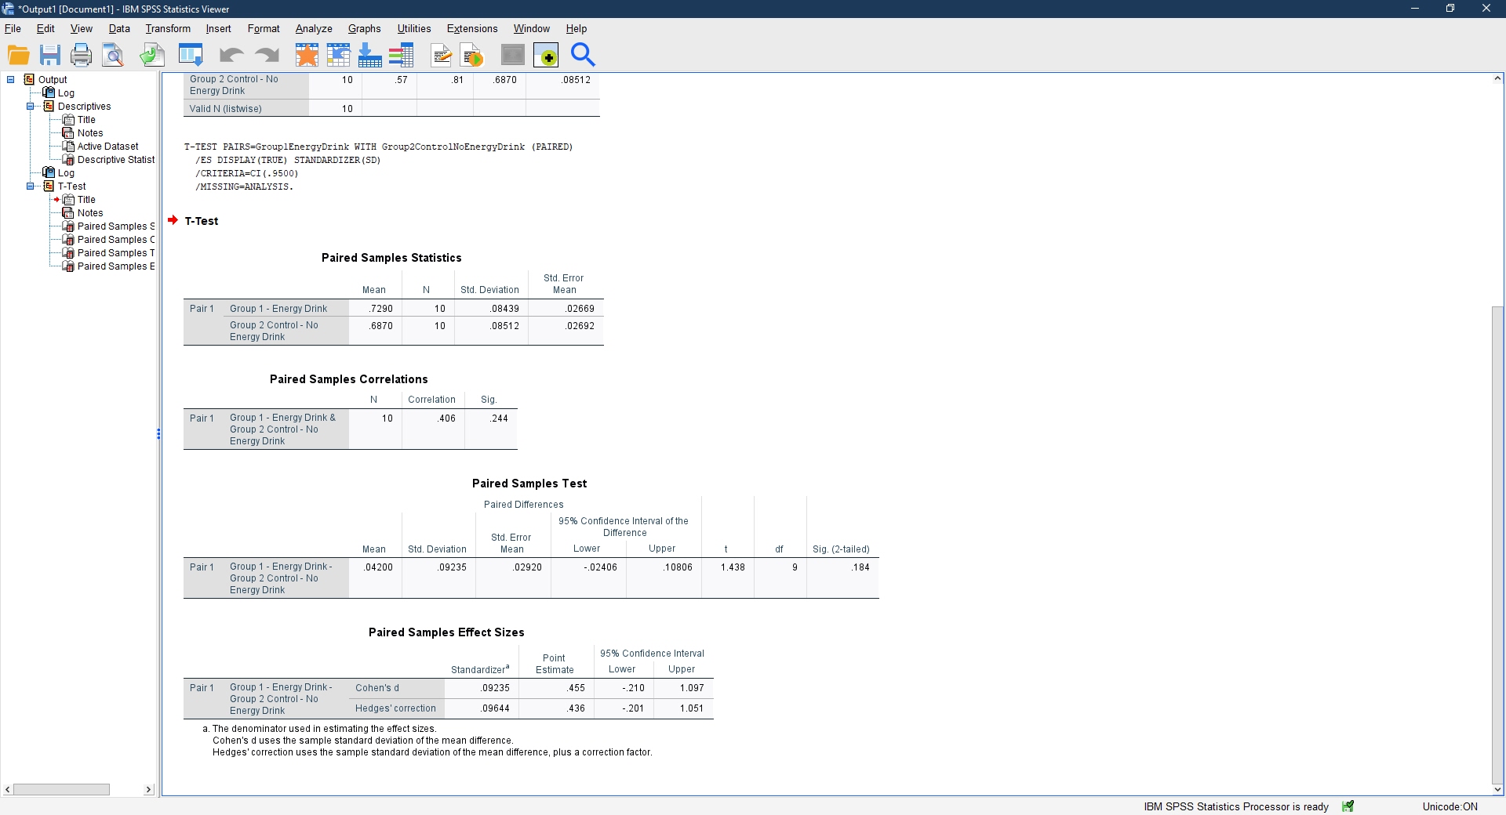This screenshot has height=815, width=1506.
Task: Click the Cohen's d point estimate .455
Action: 577,688
